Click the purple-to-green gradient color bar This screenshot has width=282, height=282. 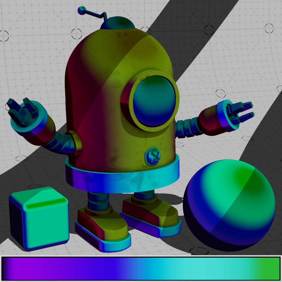point(141,269)
